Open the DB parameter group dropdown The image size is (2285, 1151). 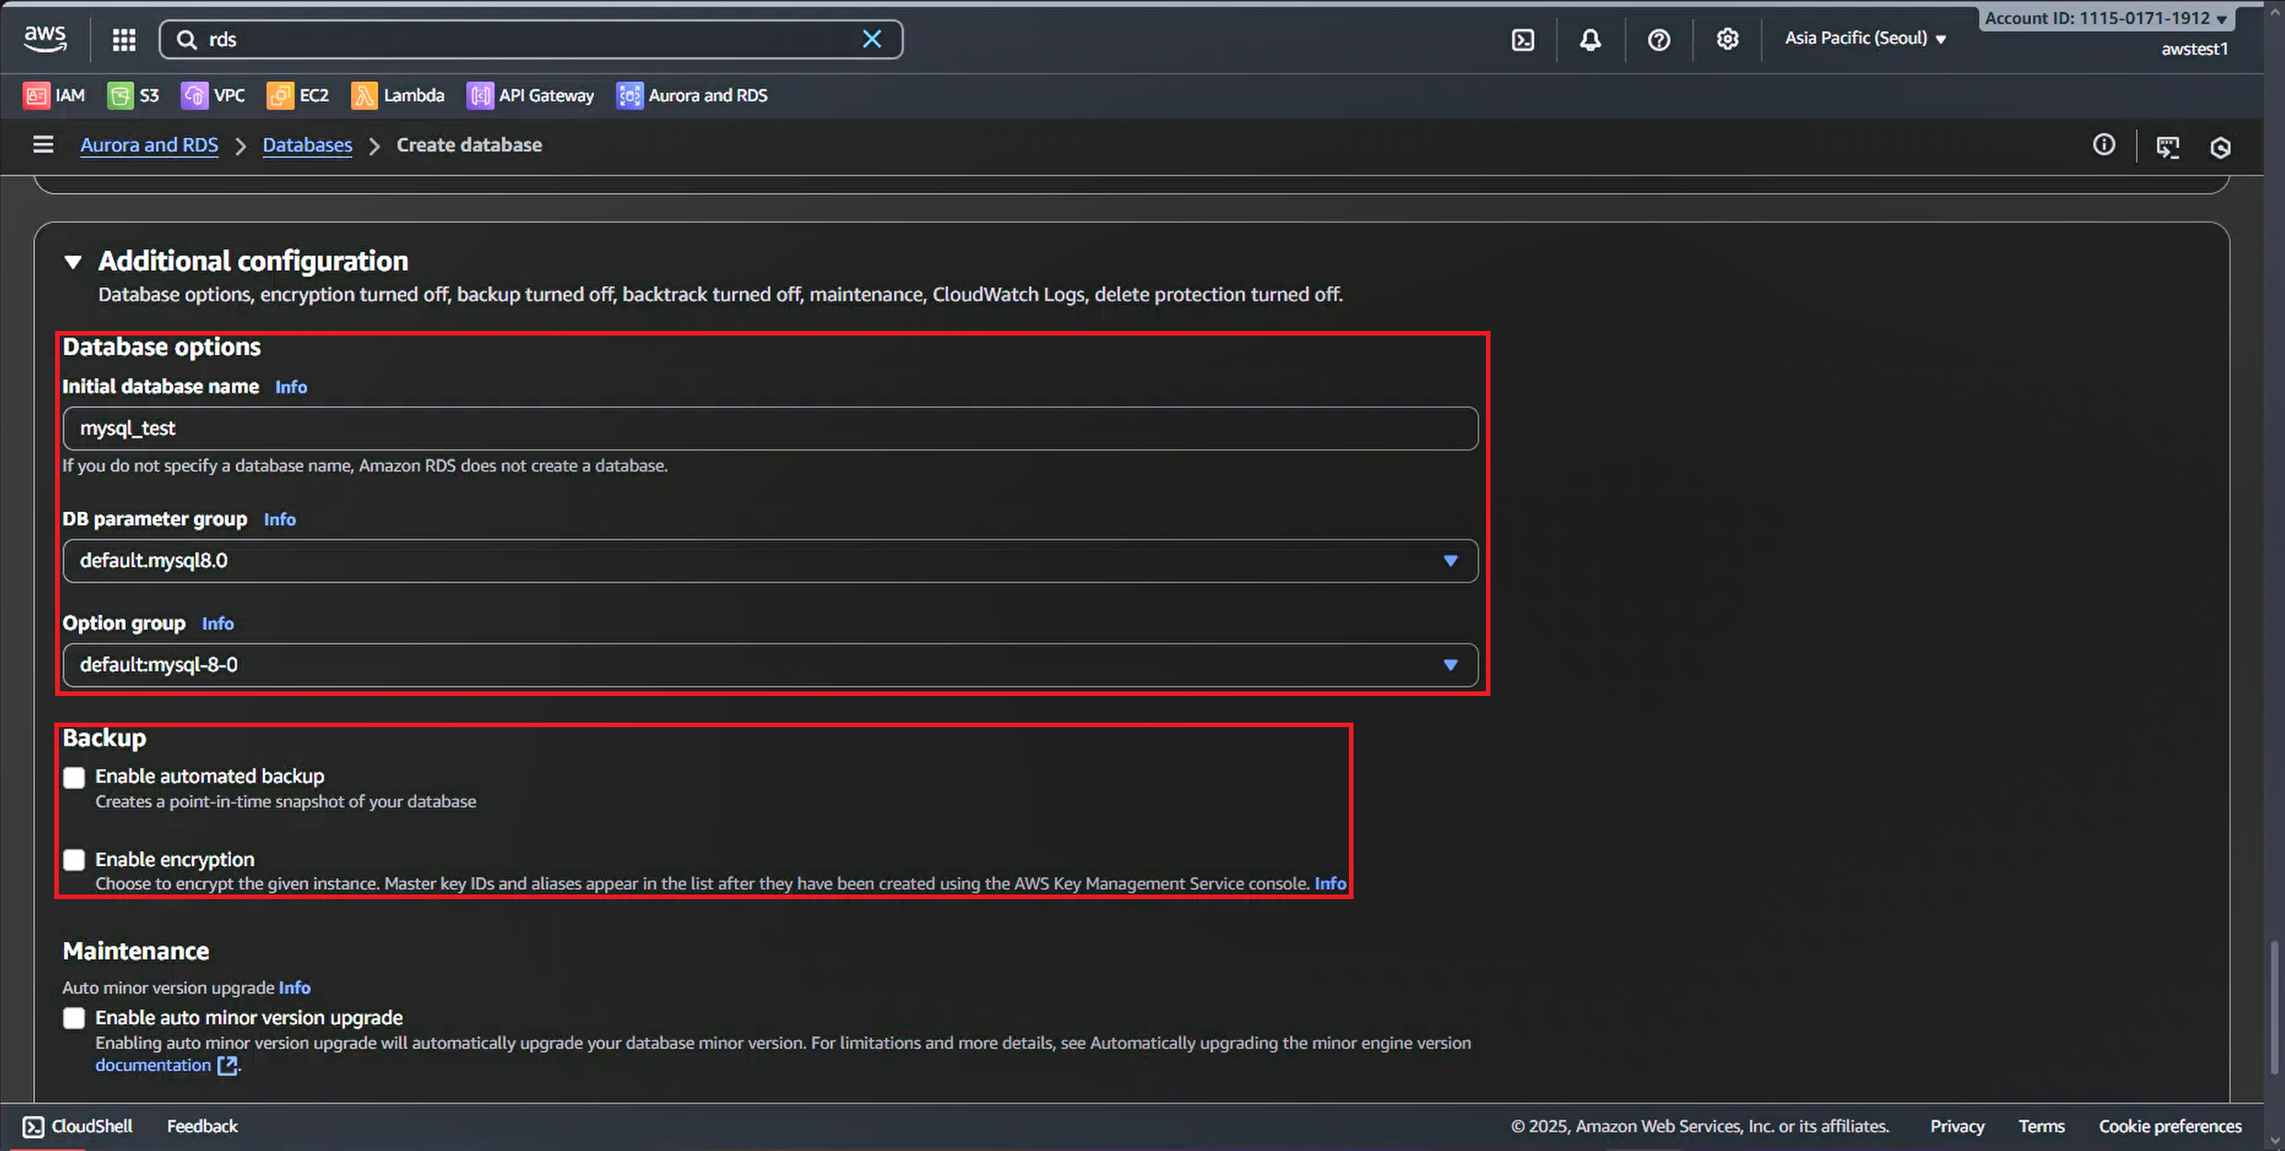coord(770,561)
